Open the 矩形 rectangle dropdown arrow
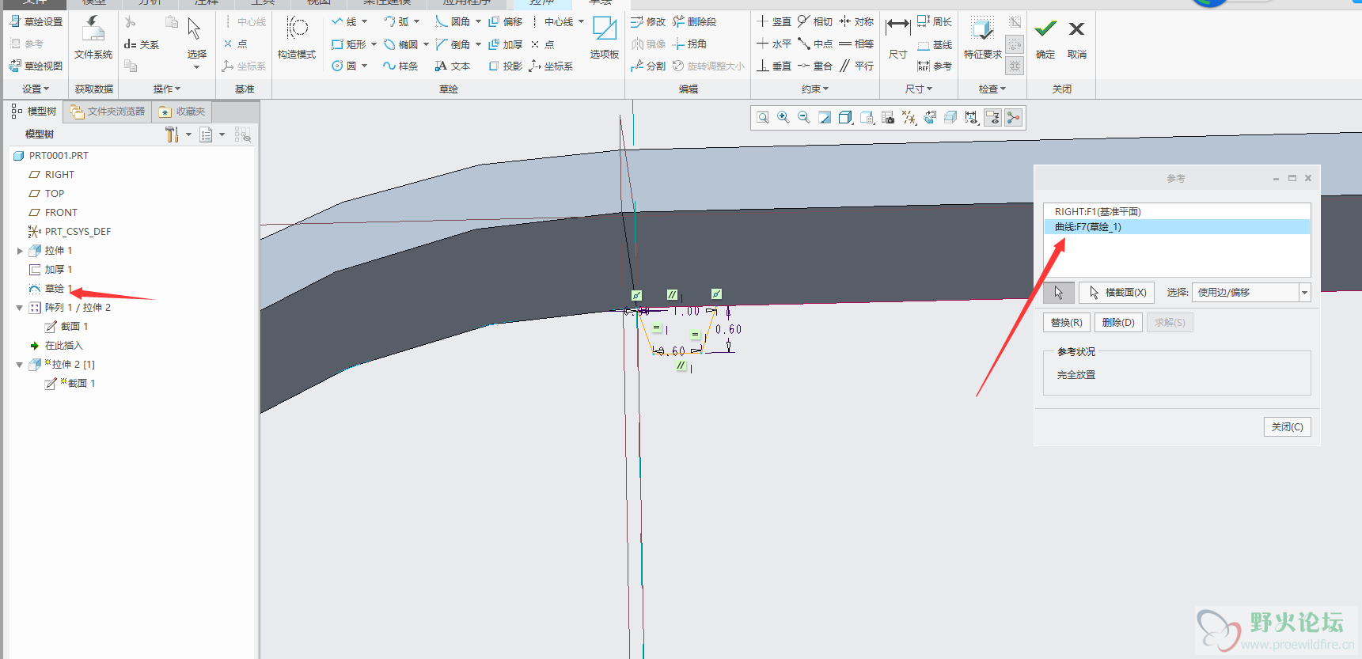 click(x=374, y=44)
